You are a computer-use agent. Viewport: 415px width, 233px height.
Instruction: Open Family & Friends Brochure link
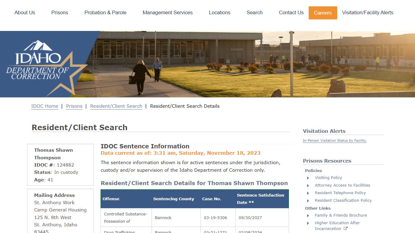(341, 215)
